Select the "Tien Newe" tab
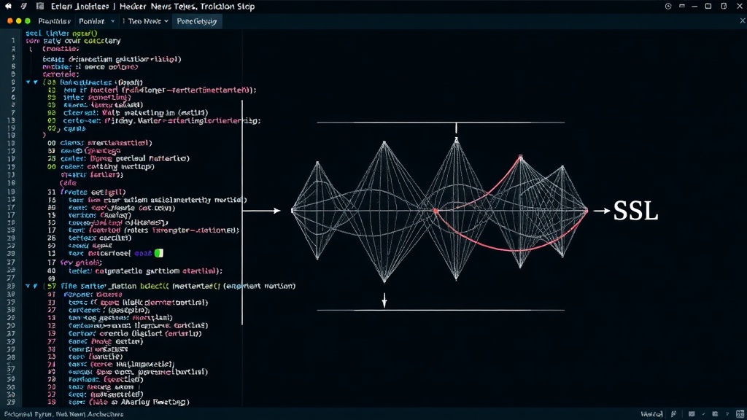The height and width of the screenshot is (420, 747). pos(144,21)
